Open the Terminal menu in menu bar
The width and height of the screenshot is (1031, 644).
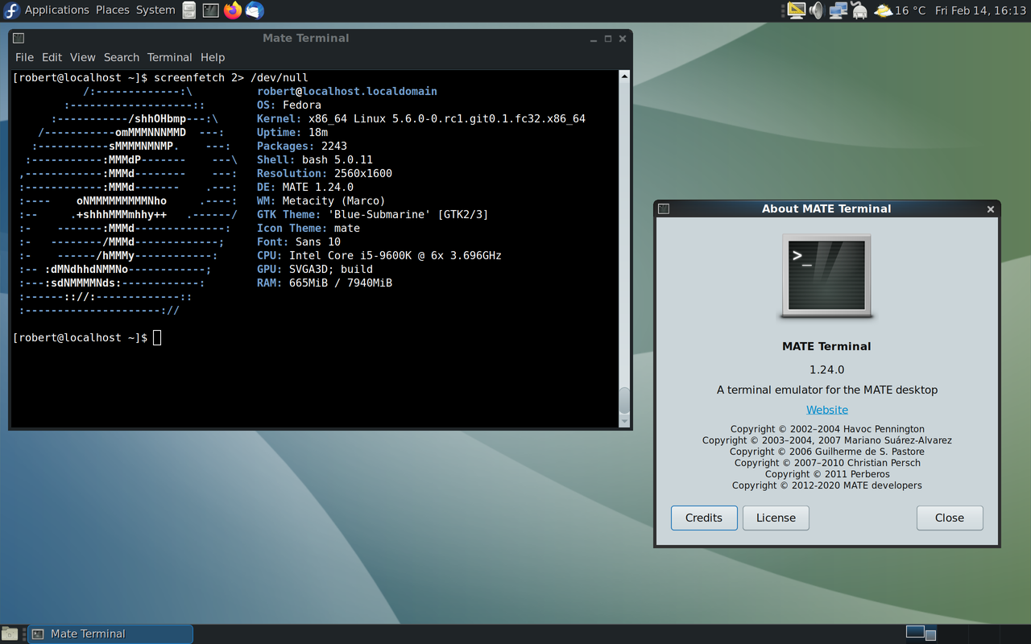point(170,57)
